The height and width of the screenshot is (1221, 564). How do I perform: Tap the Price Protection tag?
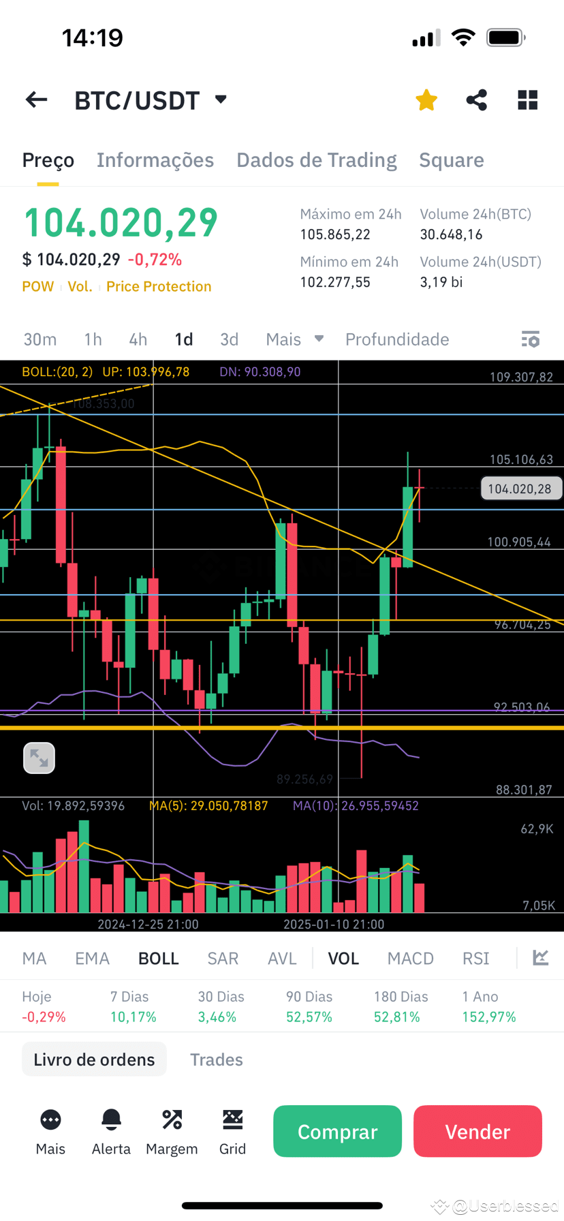coord(159,286)
